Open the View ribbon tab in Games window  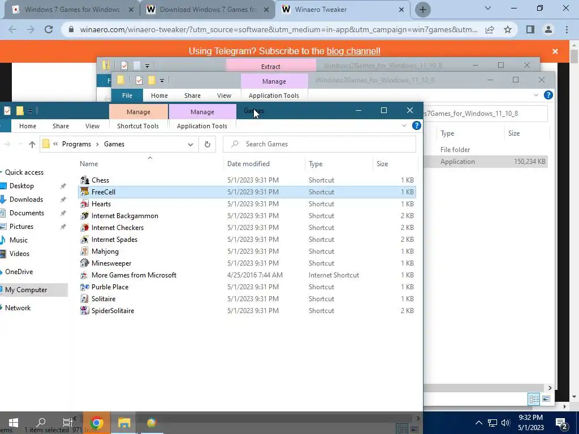click(92, 126)
